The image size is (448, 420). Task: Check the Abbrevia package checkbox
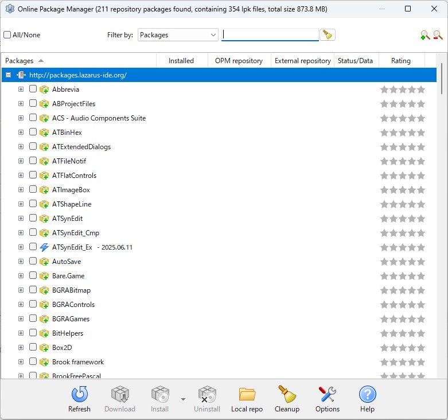(x=33, y=89)
